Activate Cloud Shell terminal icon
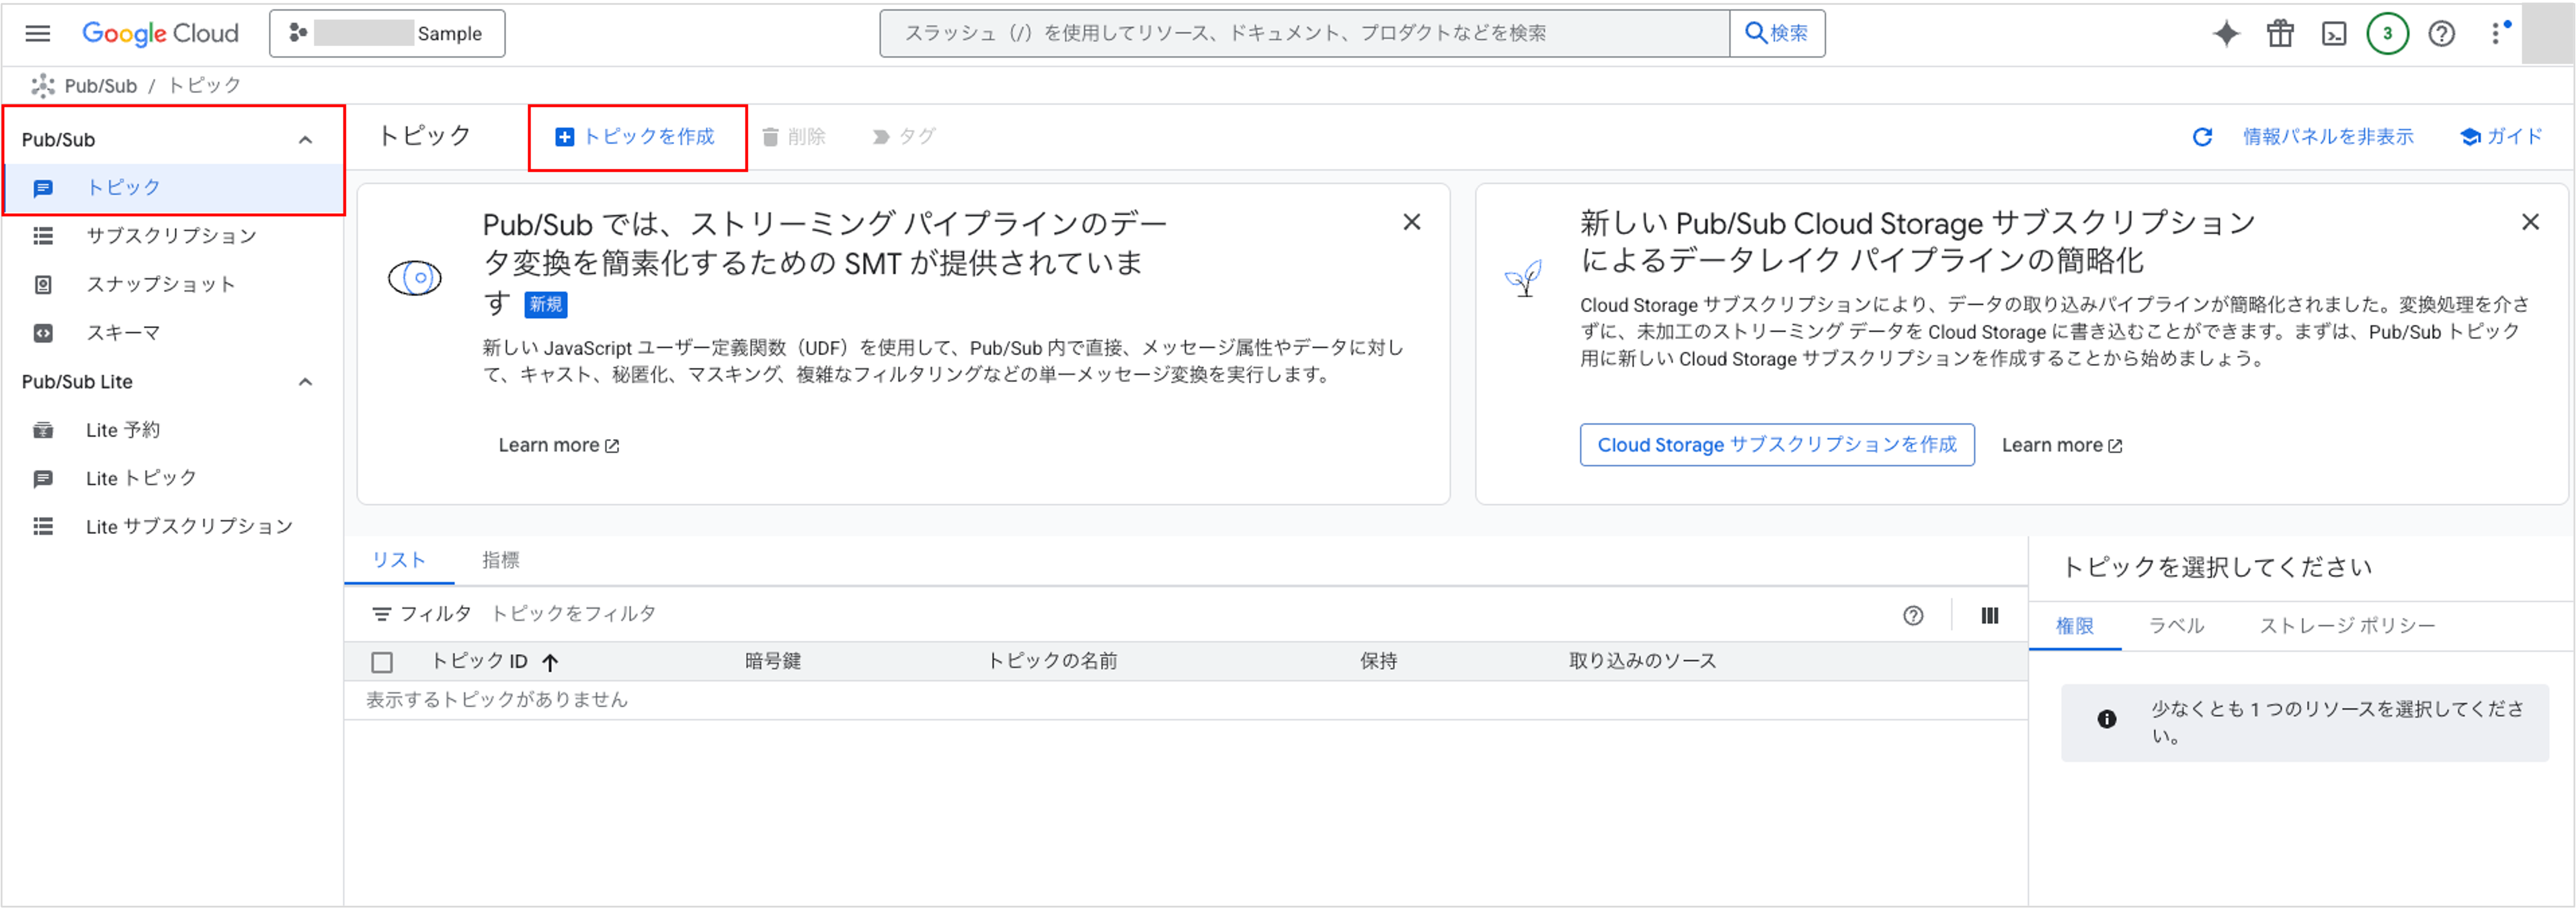This screenshot has height=910, width=2576. (x=2334, y=34)
